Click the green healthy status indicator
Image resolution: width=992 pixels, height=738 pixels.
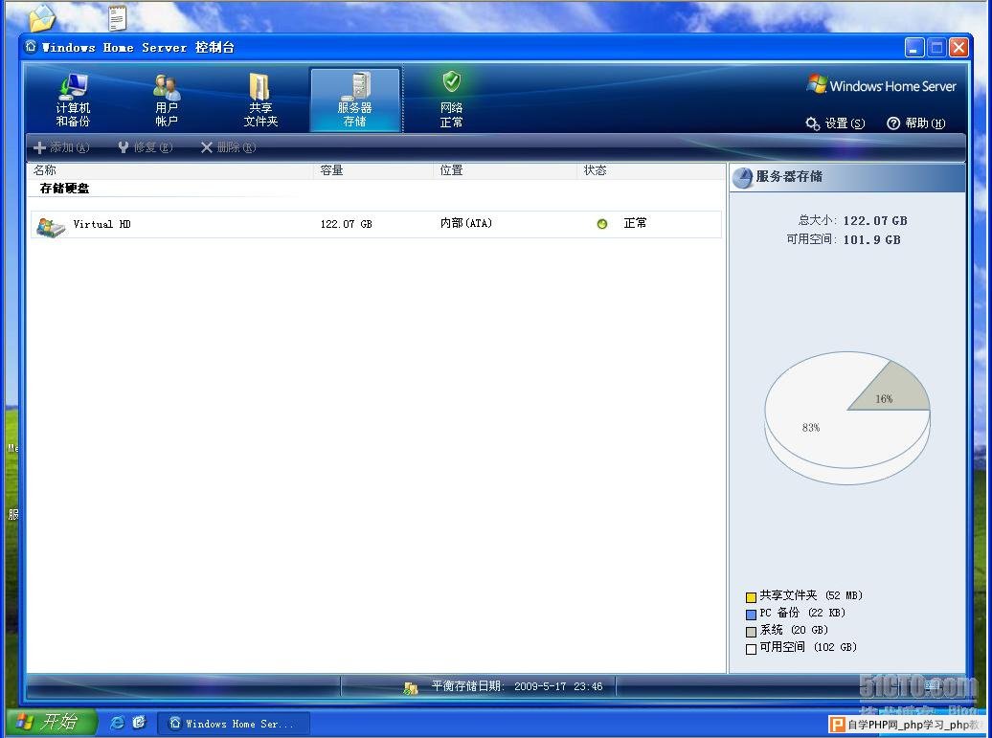click(602, 224)
